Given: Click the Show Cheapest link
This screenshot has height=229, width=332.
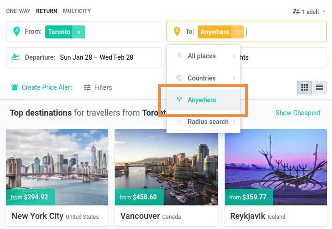Looking at the screenshot, I should pyautogui.click(x=298, y=113).
